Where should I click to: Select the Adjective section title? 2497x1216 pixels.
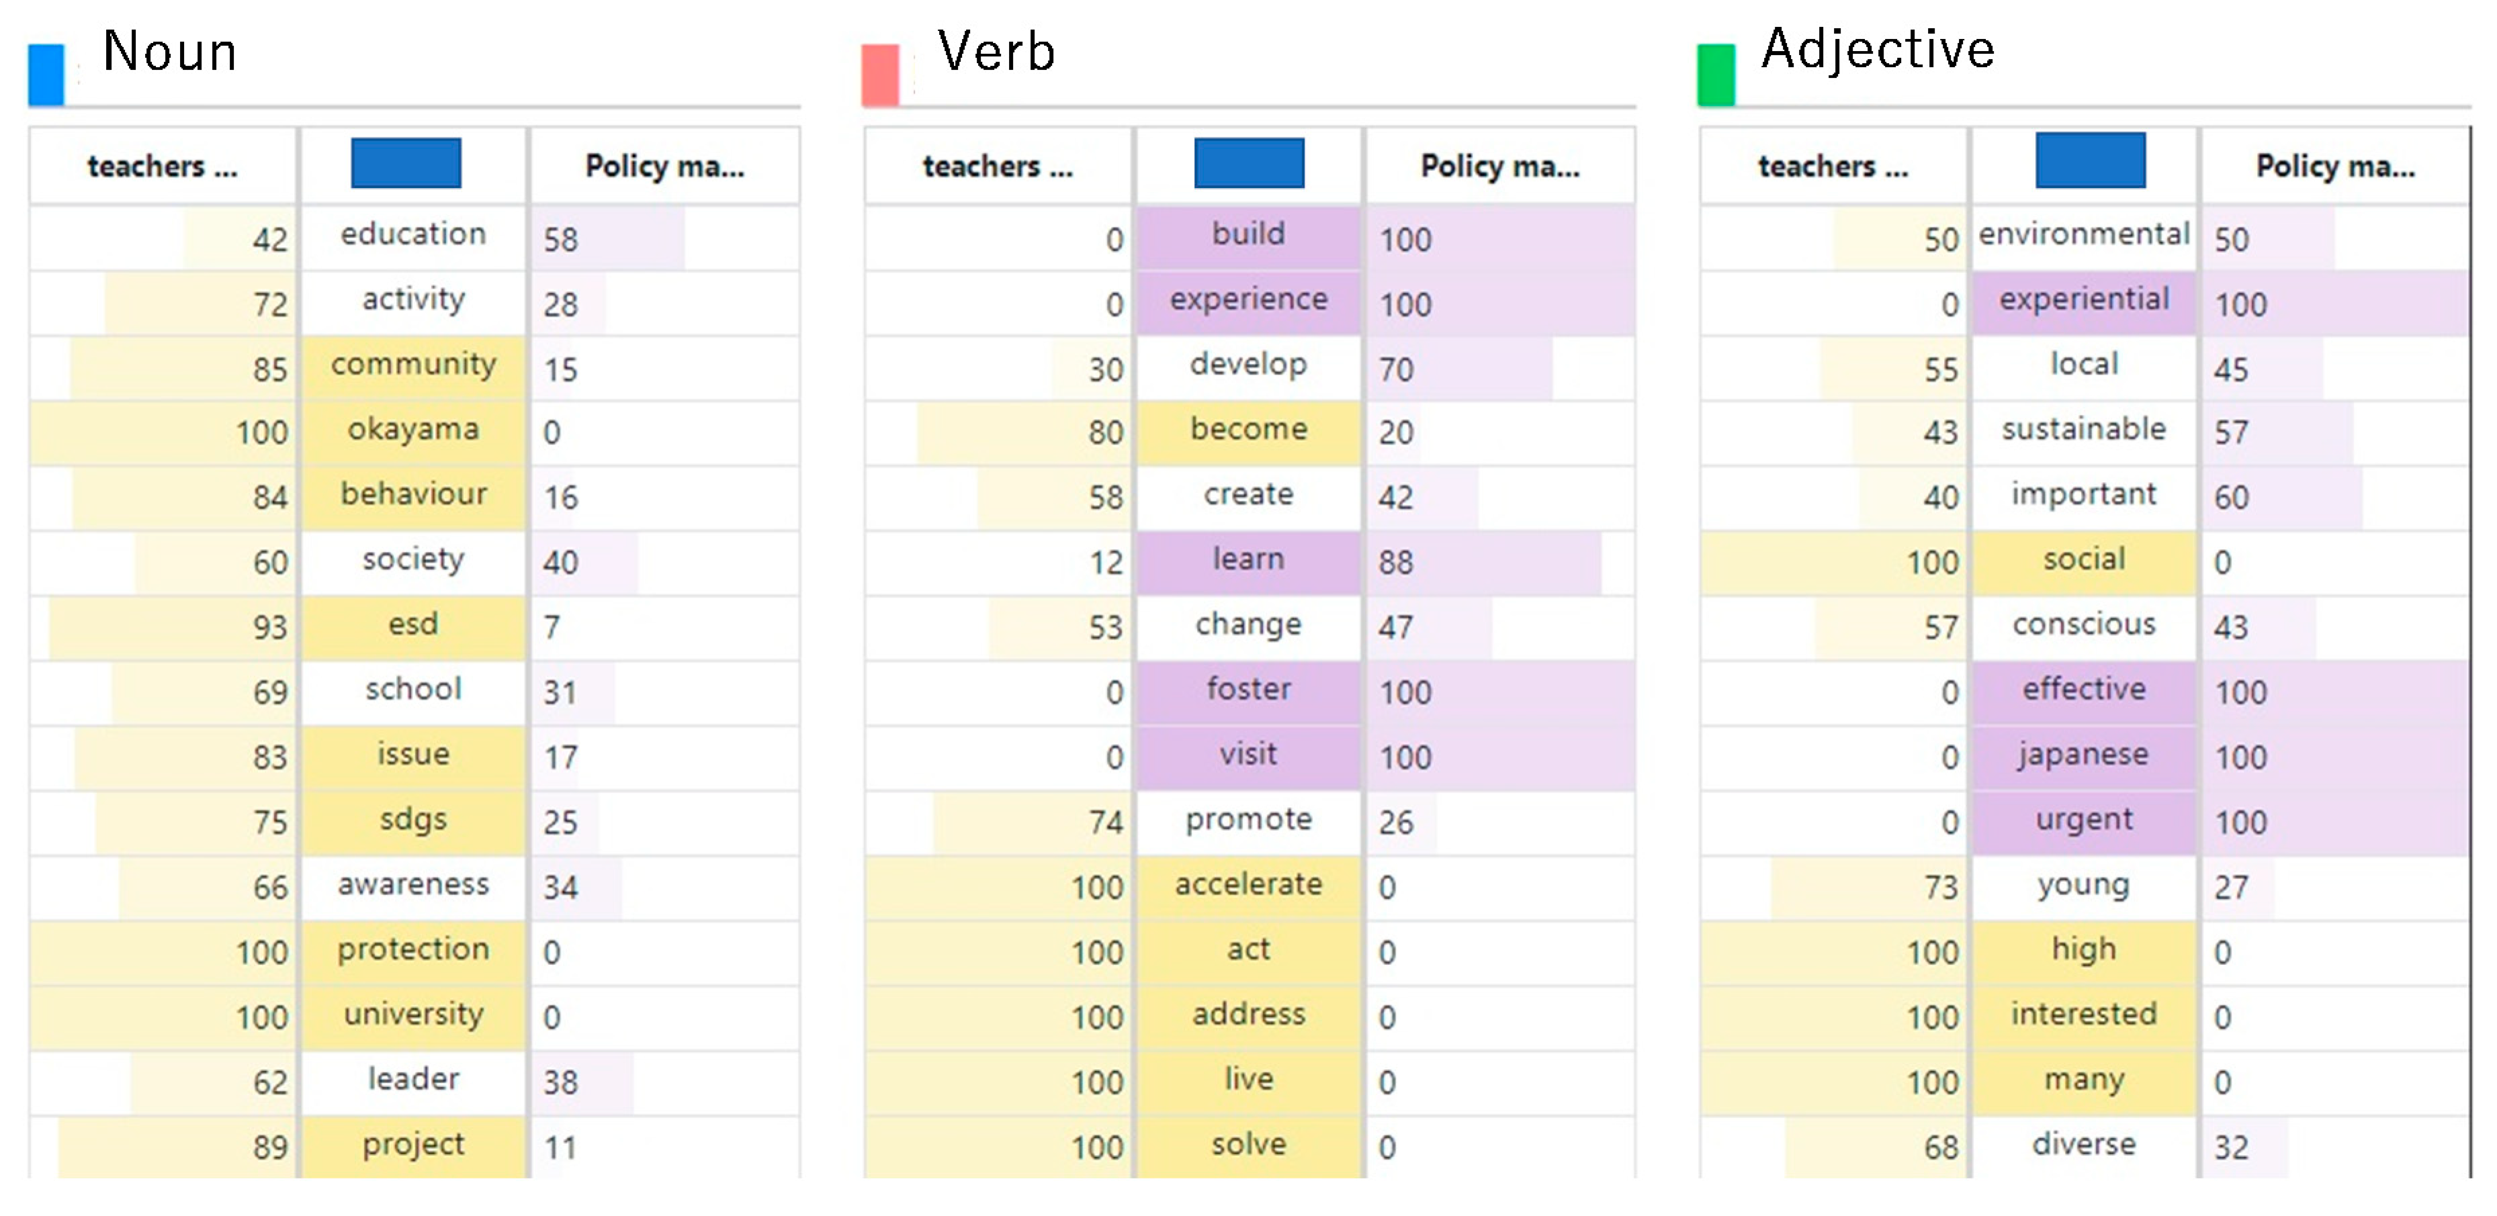click(x=1878, y=50)
